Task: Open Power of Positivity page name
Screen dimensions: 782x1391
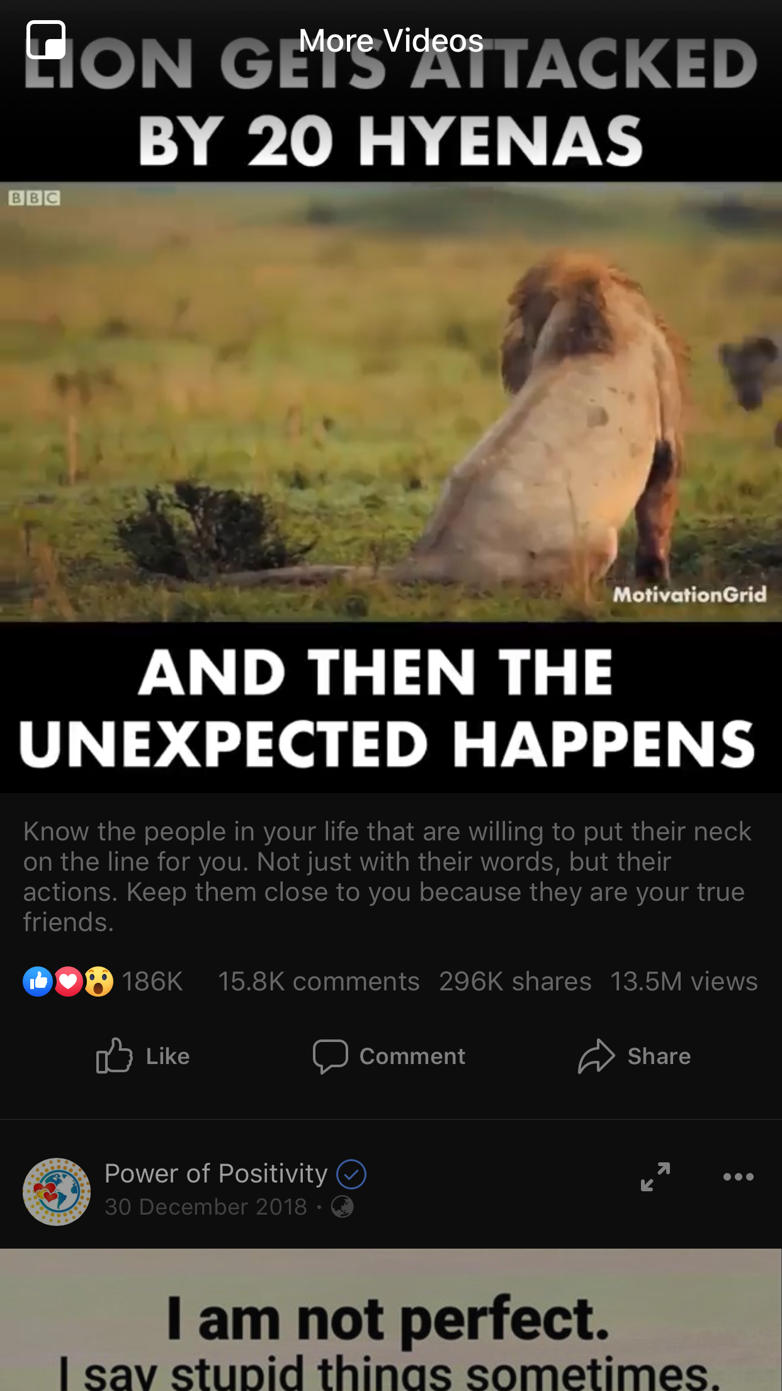Action: 216,1174
